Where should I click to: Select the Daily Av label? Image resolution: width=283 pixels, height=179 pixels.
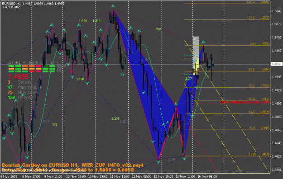point(25,97)
